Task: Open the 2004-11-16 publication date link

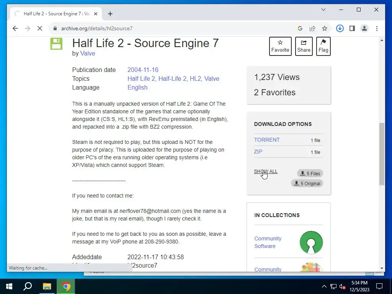Action: [143, 70]
